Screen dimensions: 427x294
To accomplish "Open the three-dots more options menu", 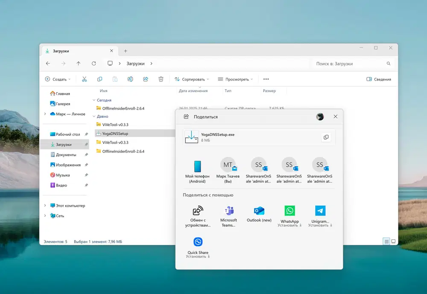I will point(266,79).
